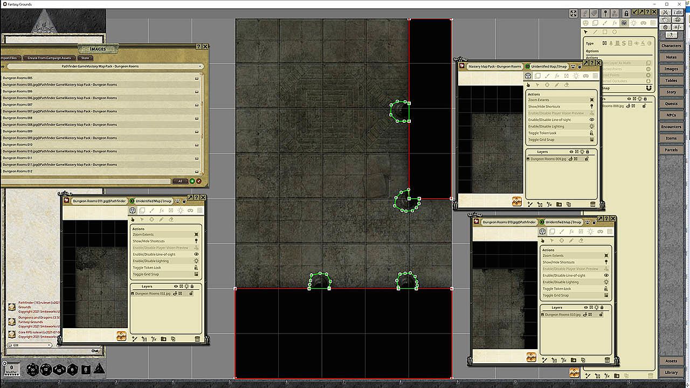Click the orange pan-mode button in Dungeon Rooms 011 window
Viewport: 690px width, 388px height.
(121, 336)
